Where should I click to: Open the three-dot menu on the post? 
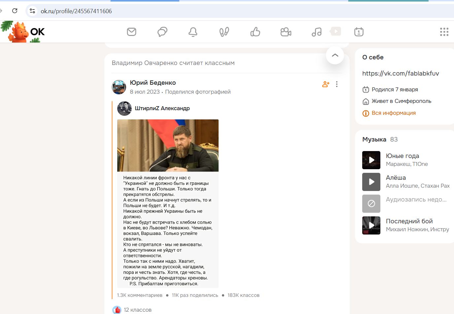click(336, 84)
